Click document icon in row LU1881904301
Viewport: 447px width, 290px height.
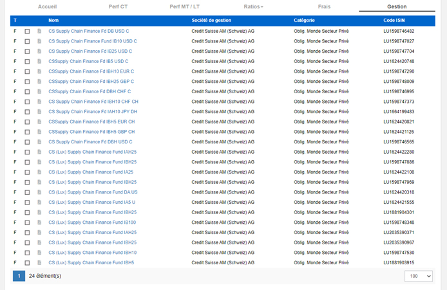[x=39, y=212]
